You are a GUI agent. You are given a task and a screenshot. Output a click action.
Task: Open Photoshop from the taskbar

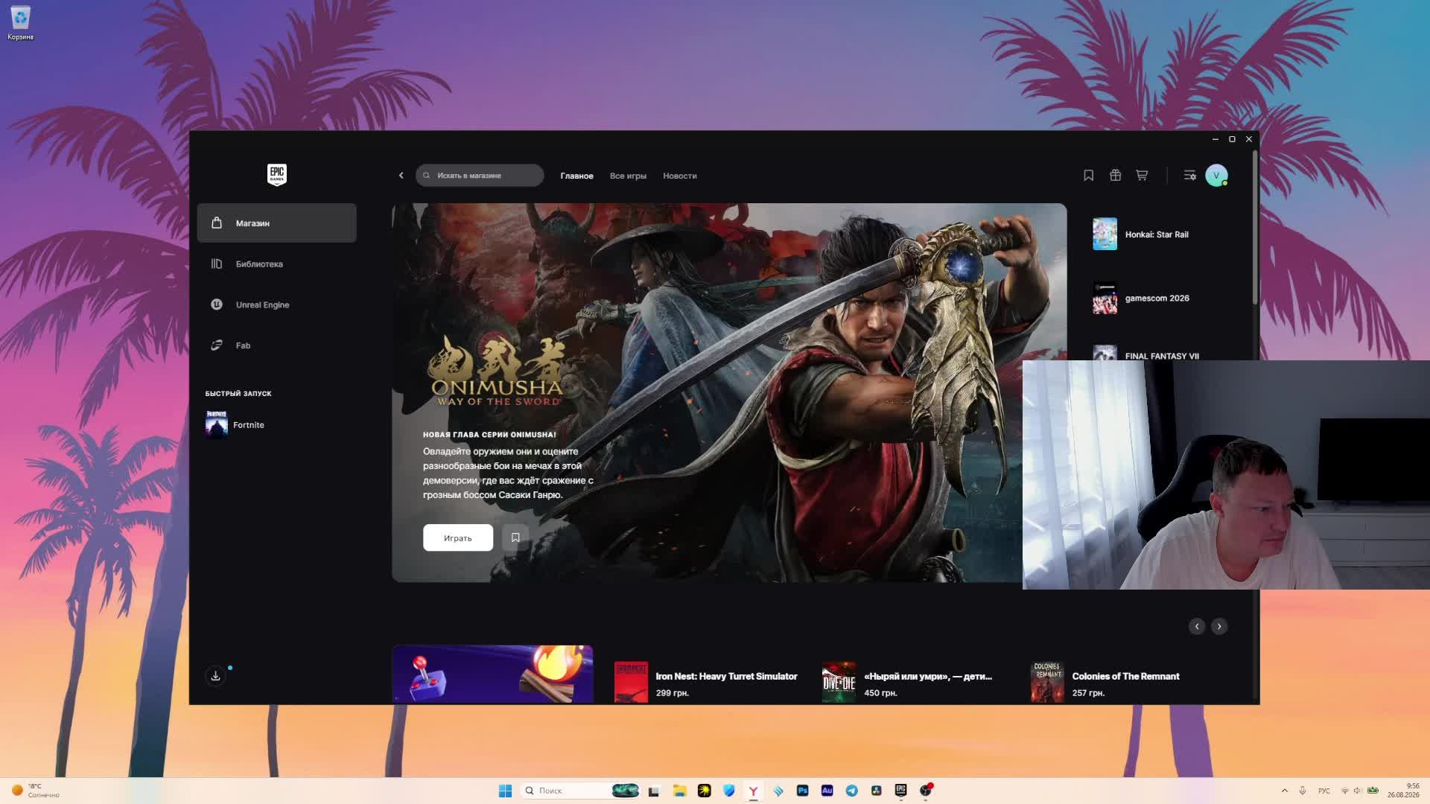[x=802, y=791]
